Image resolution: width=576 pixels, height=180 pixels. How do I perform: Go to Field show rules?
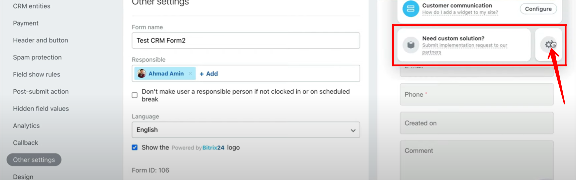[x=37, y=74]
